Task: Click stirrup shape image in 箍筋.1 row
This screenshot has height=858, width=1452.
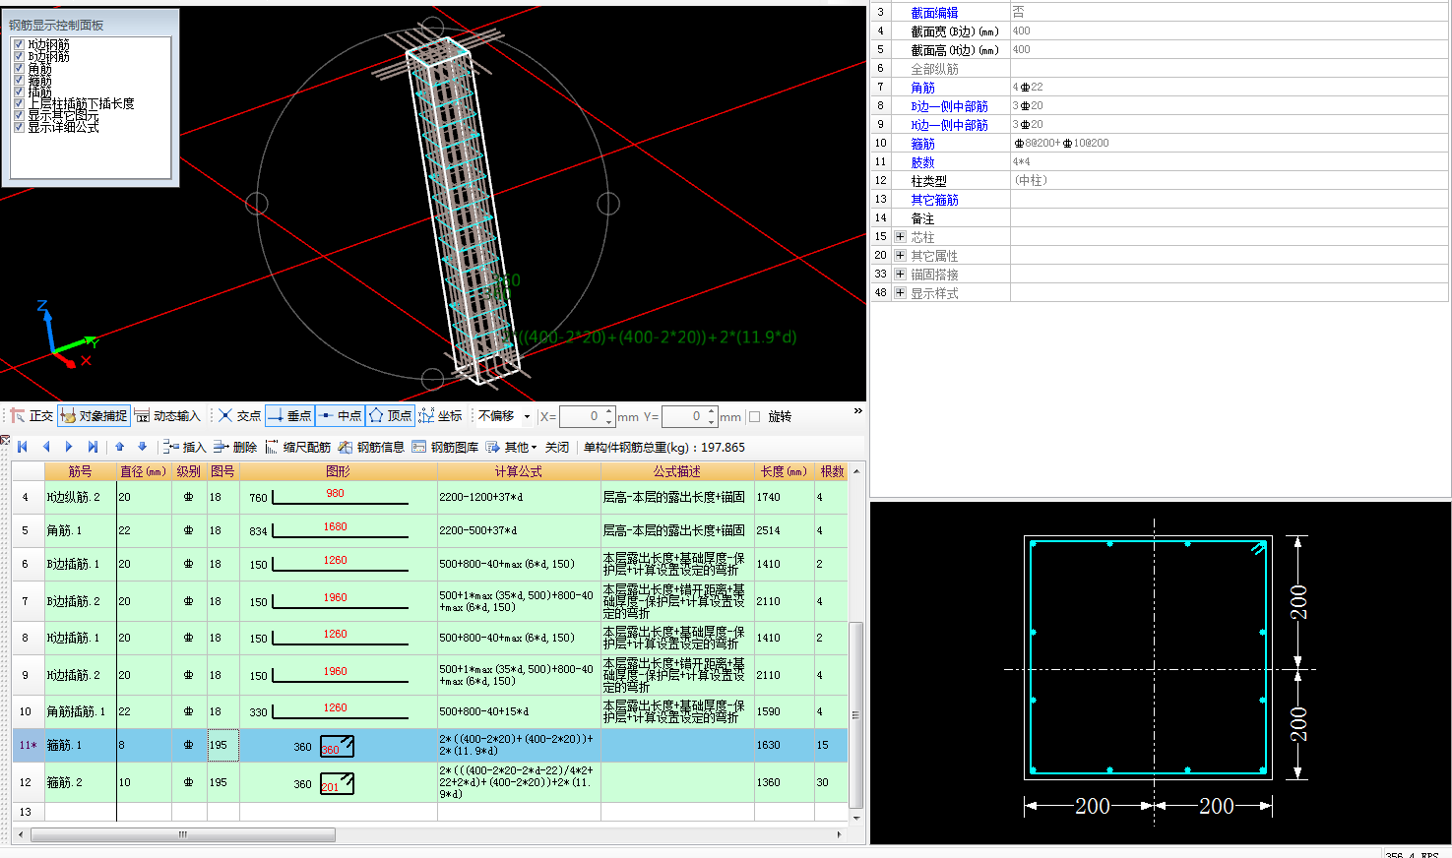Action: 337,746
